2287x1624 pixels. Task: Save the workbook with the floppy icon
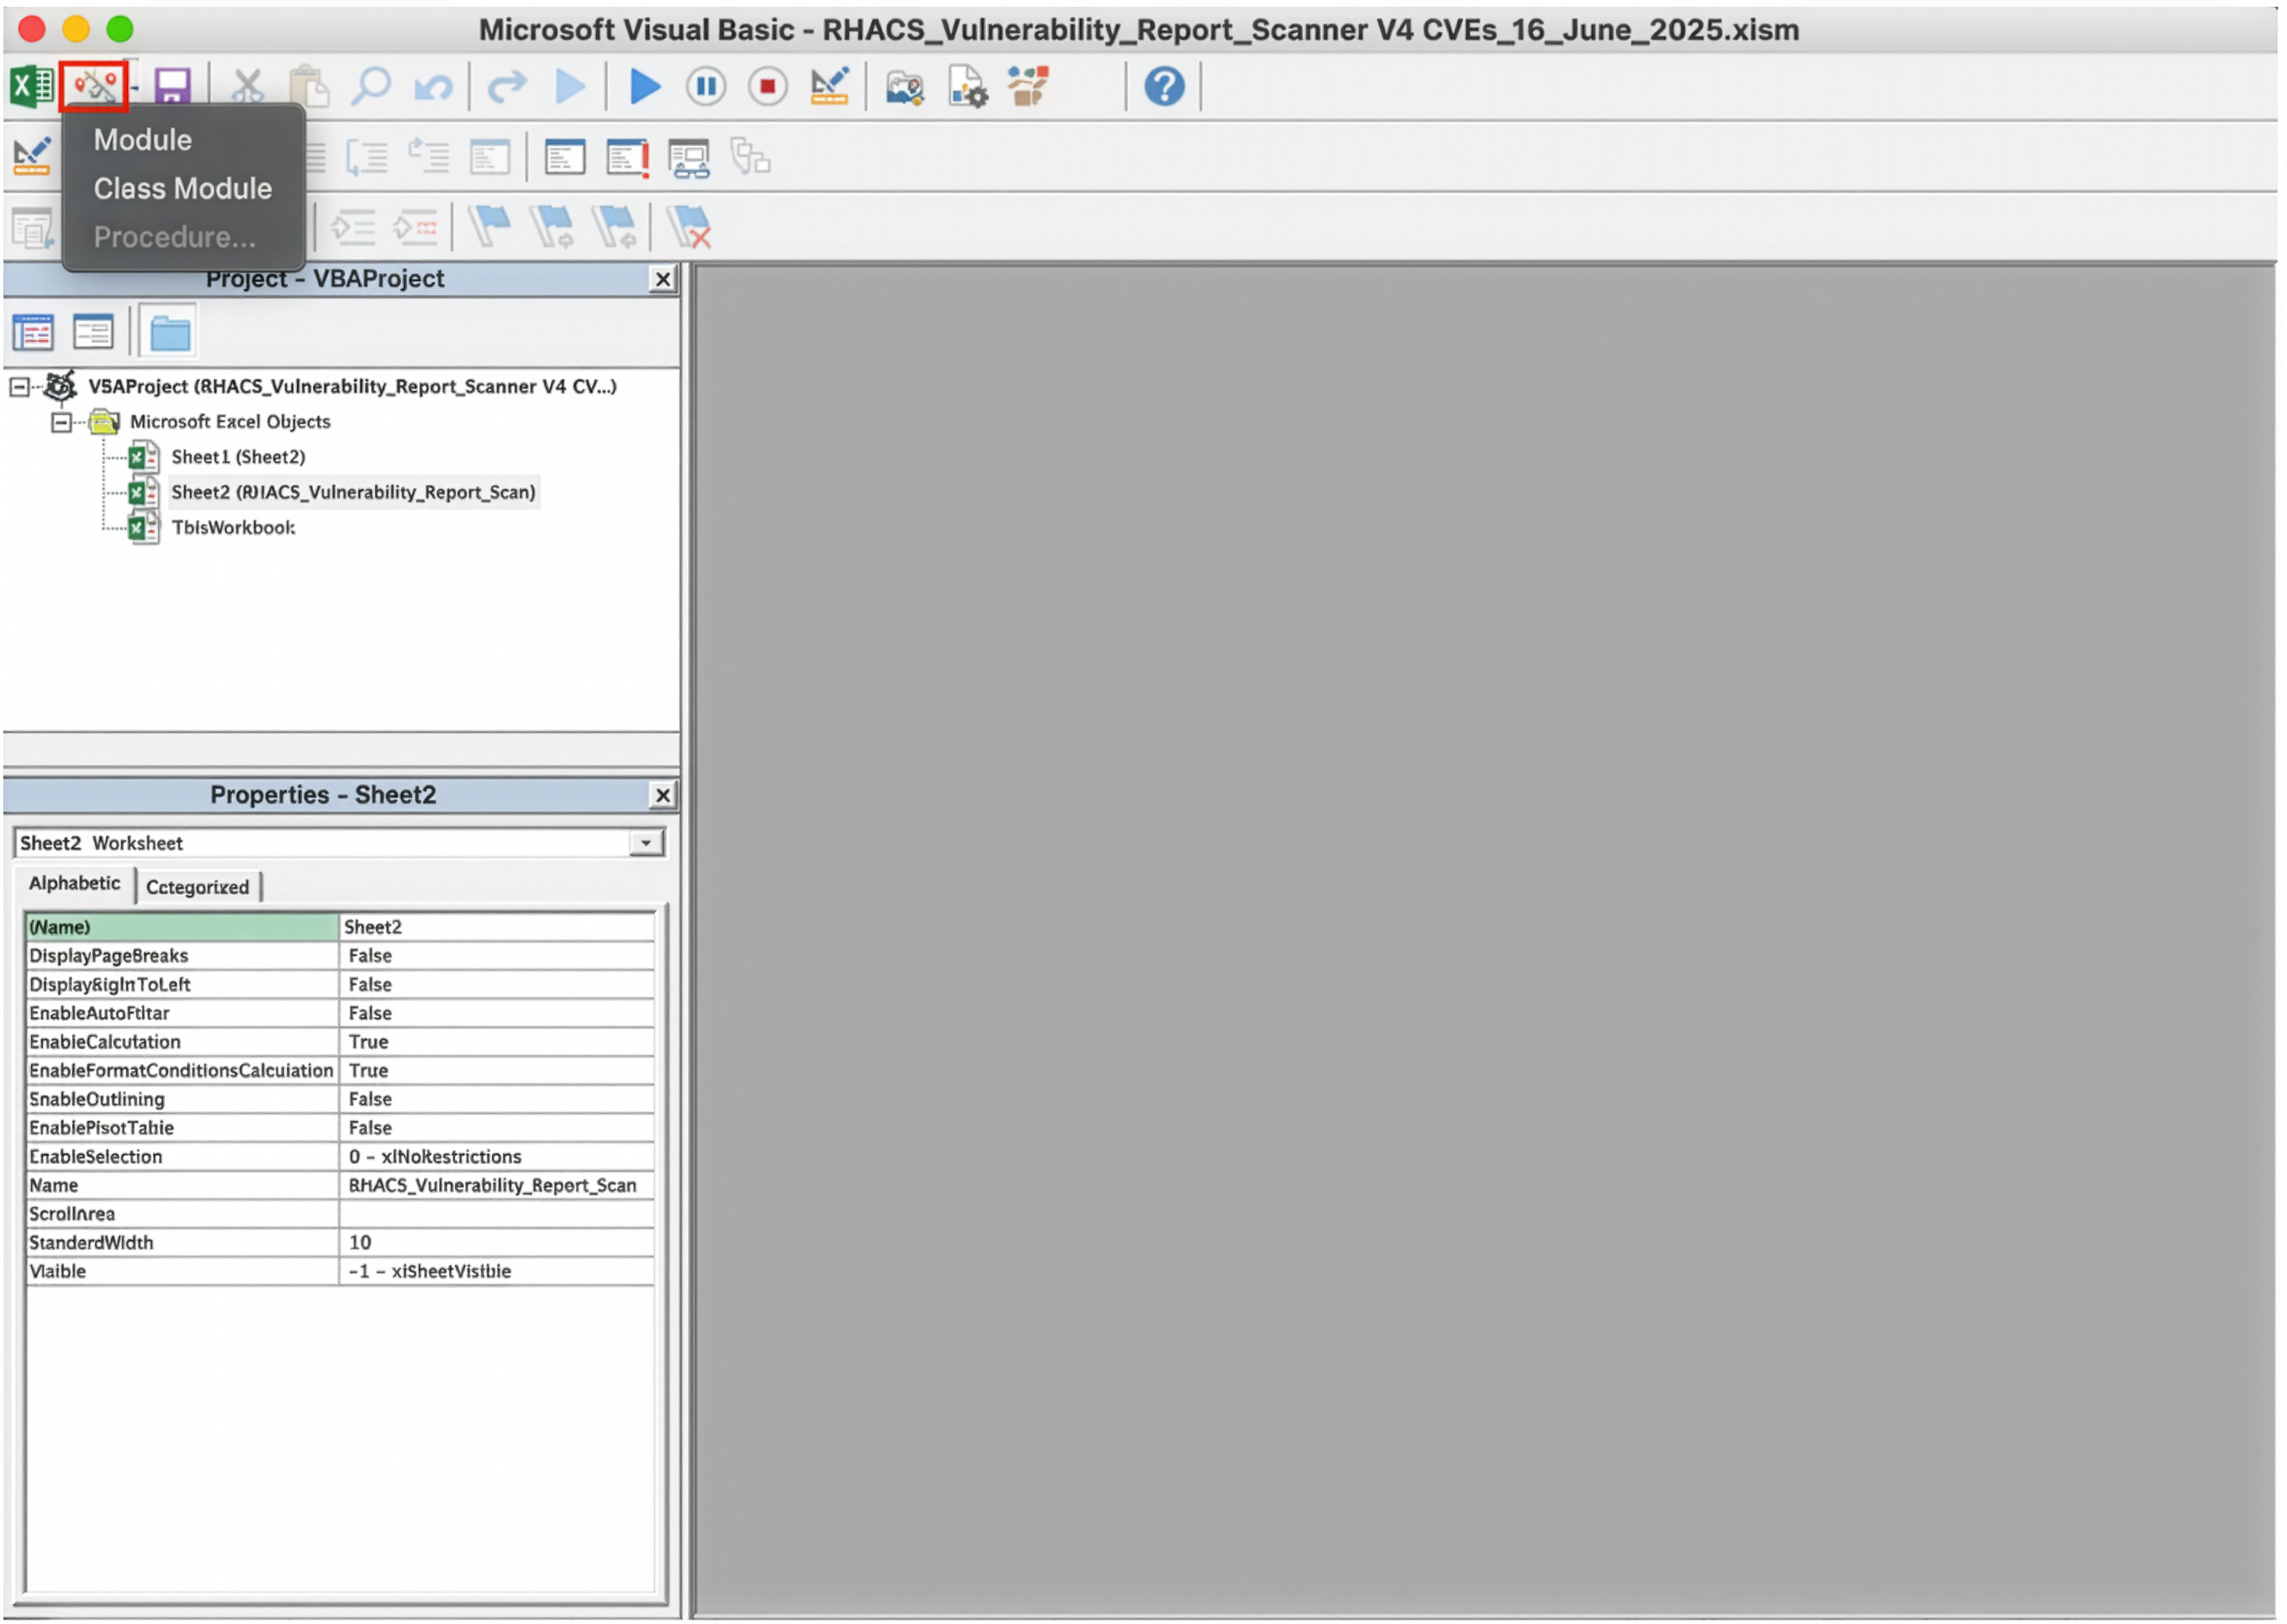coord(172,87)
